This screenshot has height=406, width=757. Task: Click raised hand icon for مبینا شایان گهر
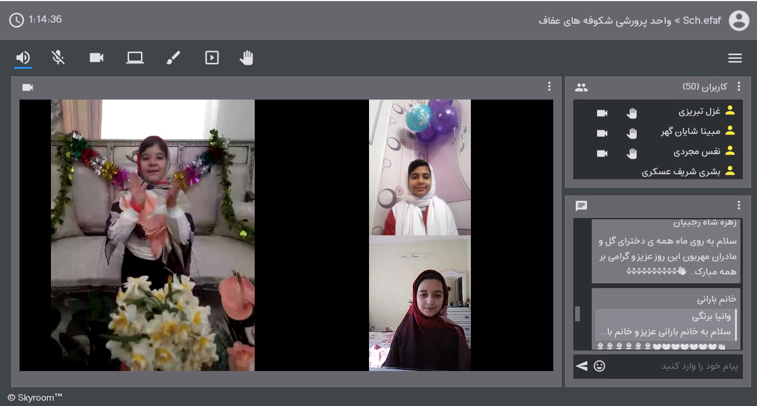coord(632,133)
